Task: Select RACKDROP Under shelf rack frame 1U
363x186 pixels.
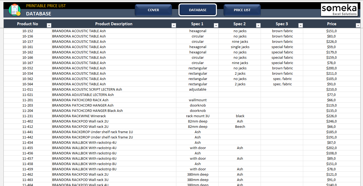Action: [x=114, y=132]
